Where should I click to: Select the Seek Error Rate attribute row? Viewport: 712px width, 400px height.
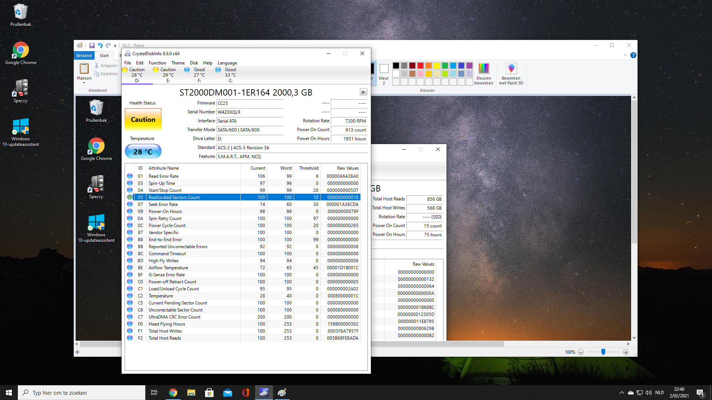point(243,204)
